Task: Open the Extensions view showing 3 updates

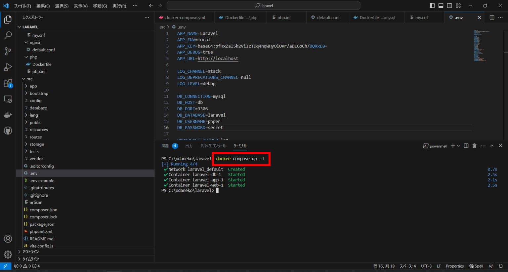Action: coord(8,83)
